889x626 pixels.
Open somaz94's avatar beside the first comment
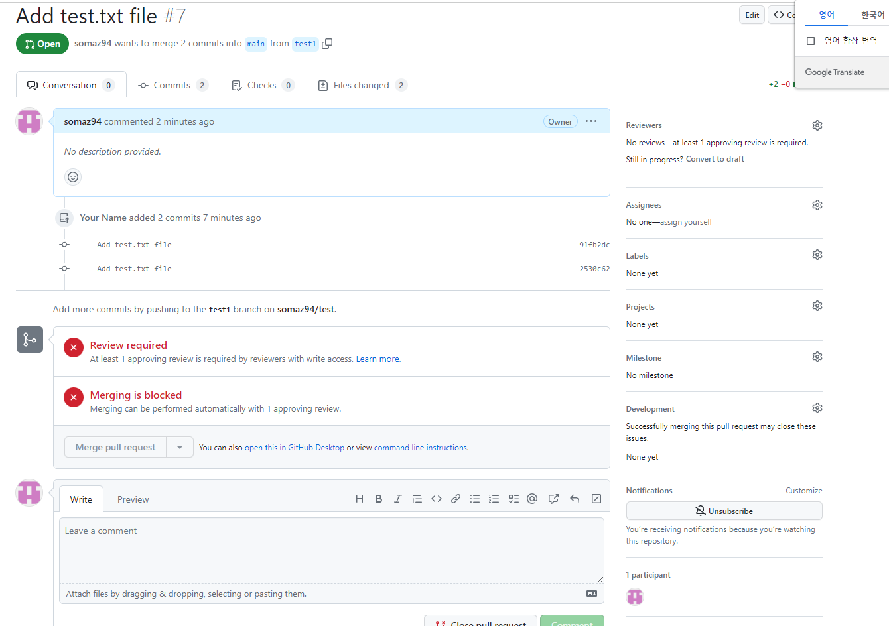click(x=29, y=121)
